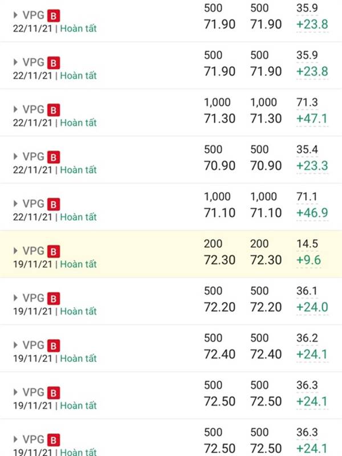Click red B badge on 72.40 order
This screenshot has width=342, height=456.
pyautogui.click(x=54, y=345)
